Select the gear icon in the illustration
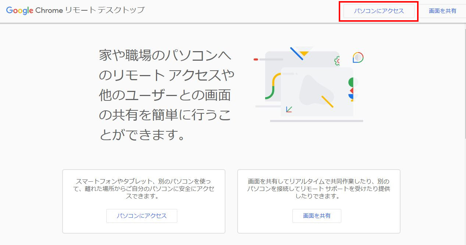The height and width of the screenshot is (245, 466). pyautogui.click(x=337, y=60)
